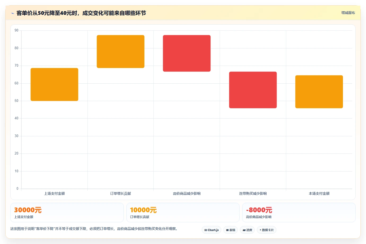Click the x-axis label 本场支付金额
This screenshot has height=244, width=366.
(319, 193)
